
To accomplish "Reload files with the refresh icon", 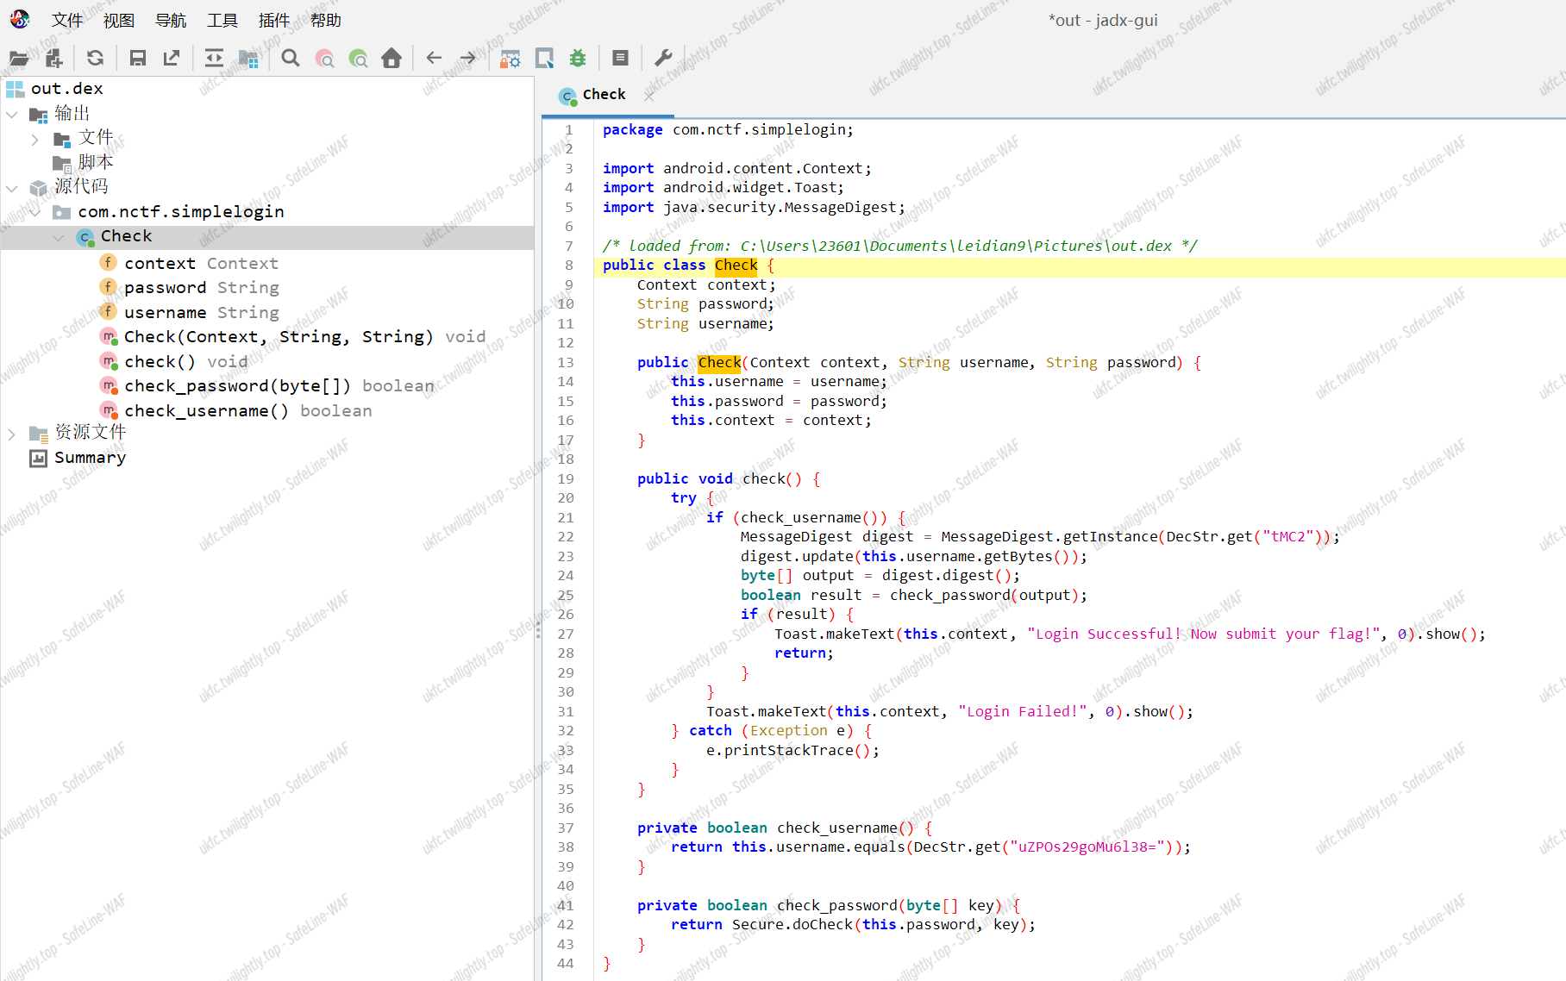I will click(x=95, y=59).
